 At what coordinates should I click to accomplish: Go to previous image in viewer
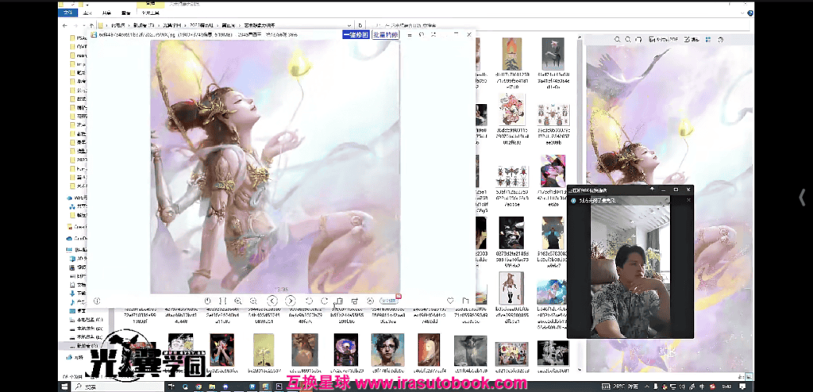[273, 301]
